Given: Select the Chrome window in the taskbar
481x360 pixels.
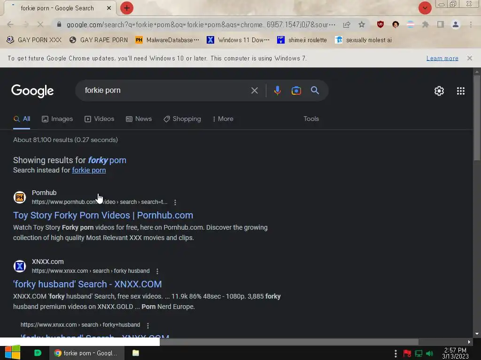Looking at the screenshot, I should point(87,353).
